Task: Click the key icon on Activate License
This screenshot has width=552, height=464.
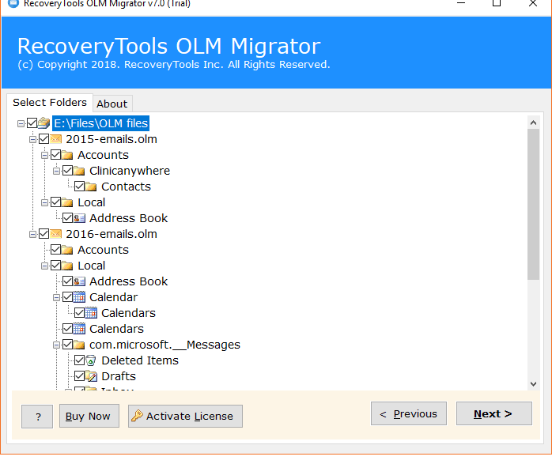Action: pyautogui.click(x=137, y=416)
